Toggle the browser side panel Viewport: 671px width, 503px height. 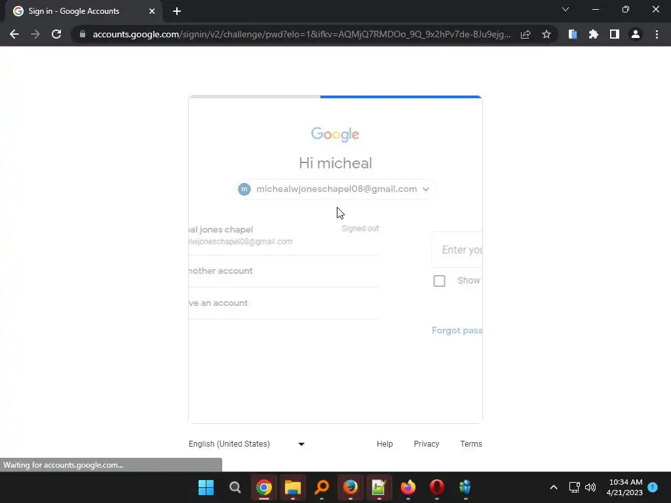pyautogui.click(x=615, y=34)
